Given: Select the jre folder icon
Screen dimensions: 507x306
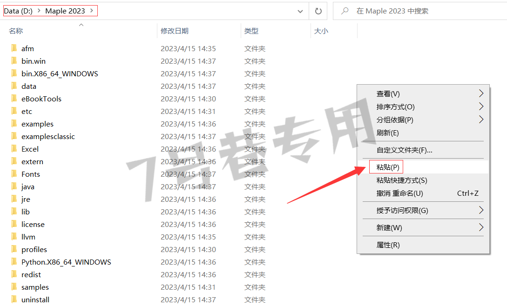Looking at the screenshot, I should coord(14,199).
